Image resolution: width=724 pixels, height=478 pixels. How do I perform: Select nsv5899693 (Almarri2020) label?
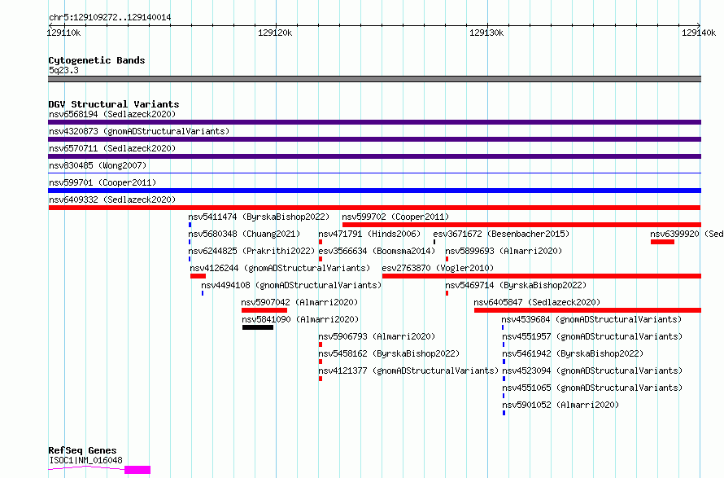[x=504, y=251]
